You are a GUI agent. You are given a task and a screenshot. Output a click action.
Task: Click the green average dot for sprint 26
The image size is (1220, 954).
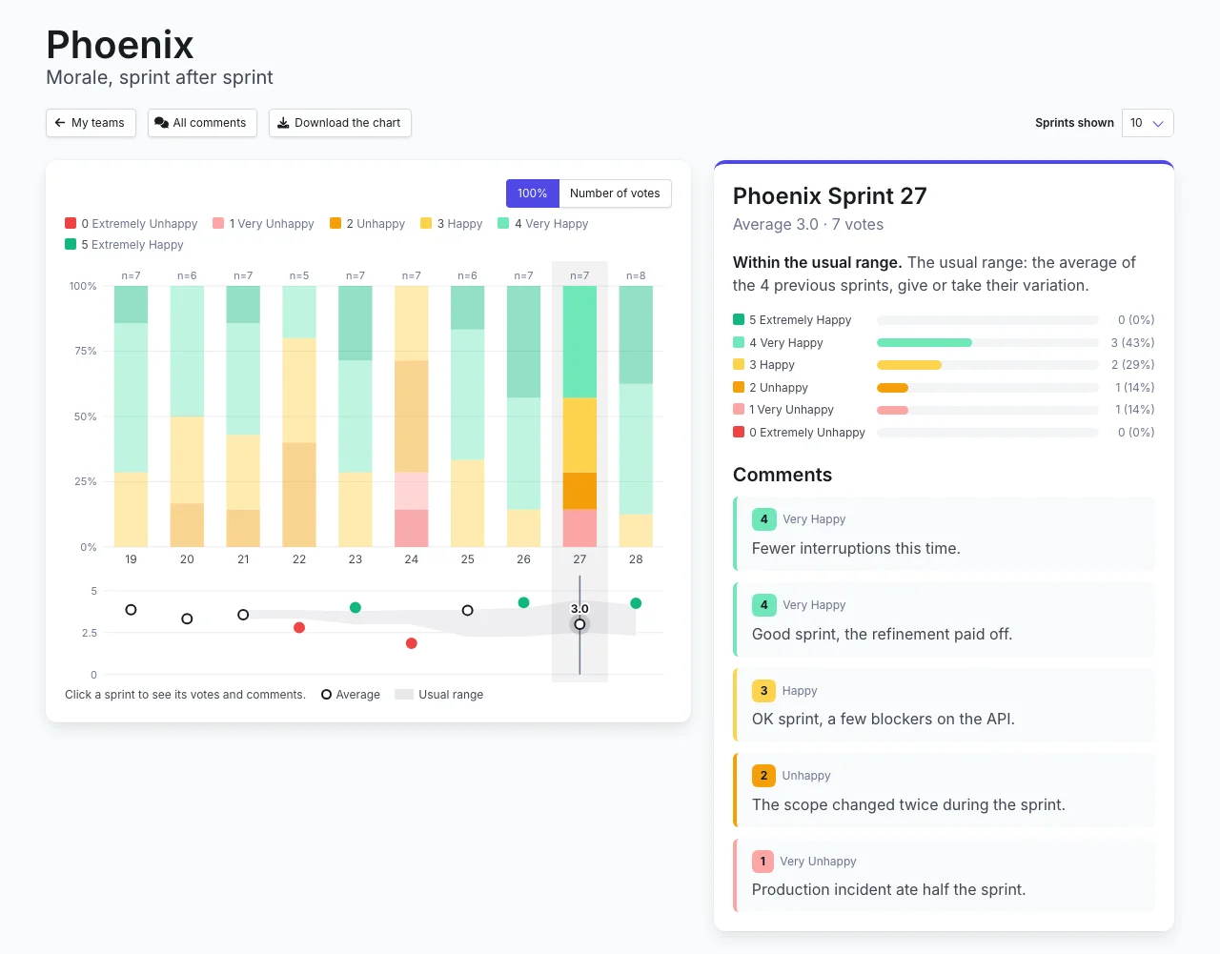[523, 602]
